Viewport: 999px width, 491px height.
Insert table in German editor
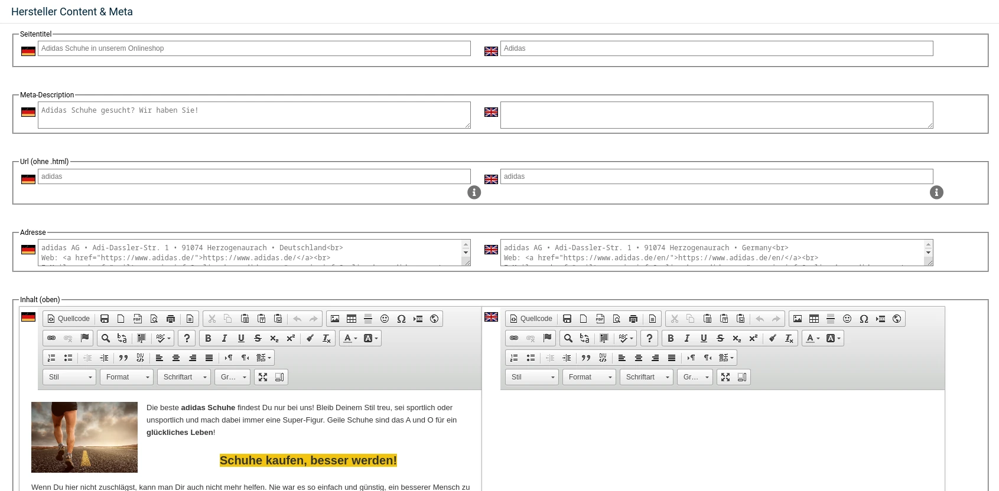tap(352, 319)
